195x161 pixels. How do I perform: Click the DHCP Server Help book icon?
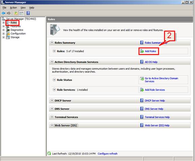[142, 100]
